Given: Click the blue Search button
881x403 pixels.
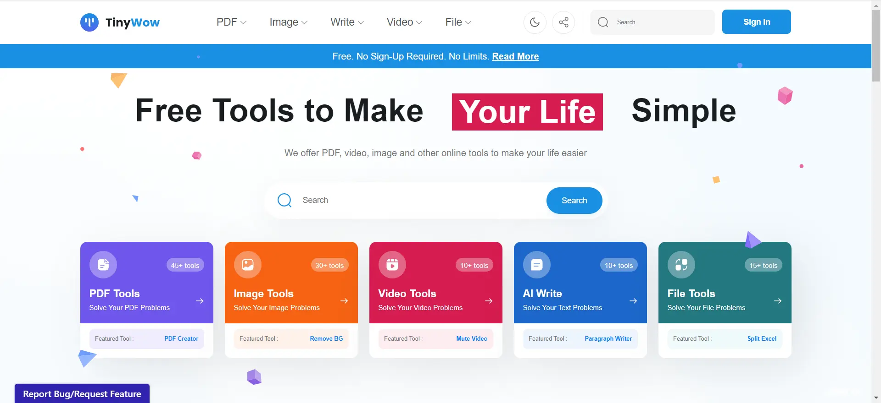Looking at the screenshot, I should (574, 201).
